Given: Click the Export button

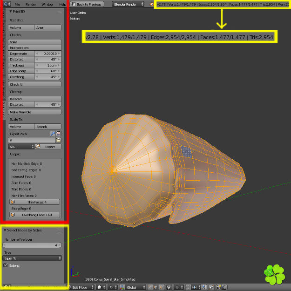Looking at the screenshot, I should click(x=48, y=147).
